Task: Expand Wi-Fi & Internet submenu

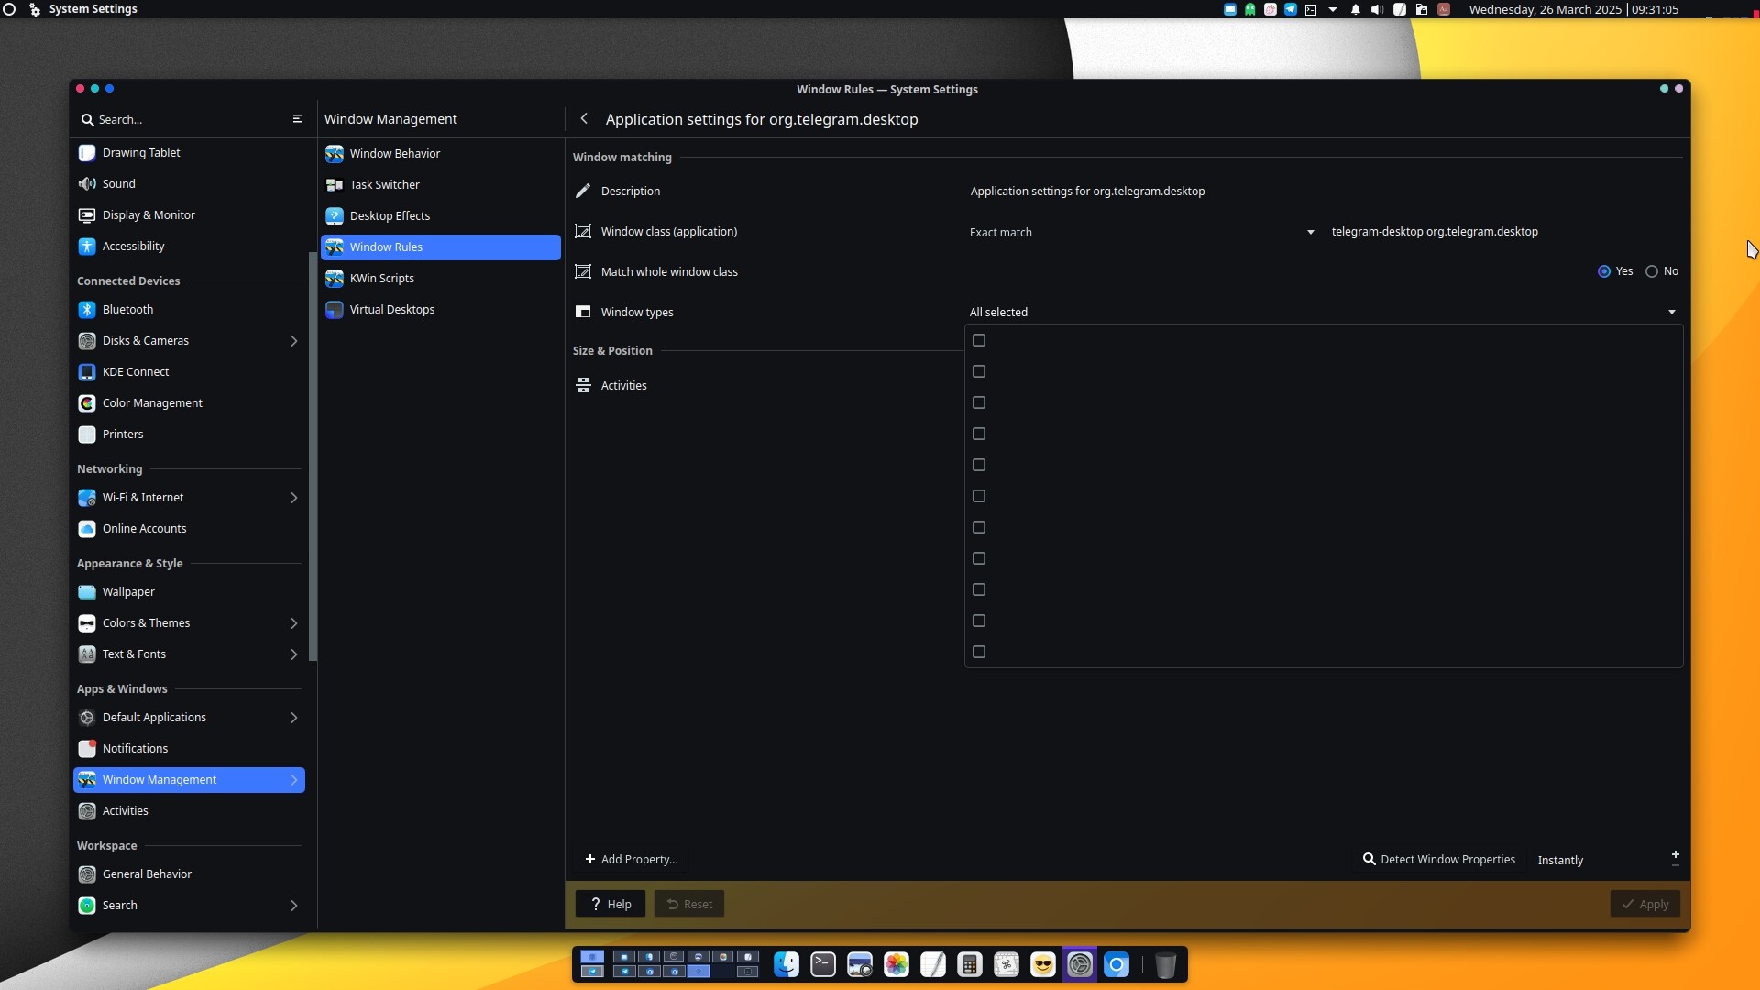Action: [x=293, y=498]
